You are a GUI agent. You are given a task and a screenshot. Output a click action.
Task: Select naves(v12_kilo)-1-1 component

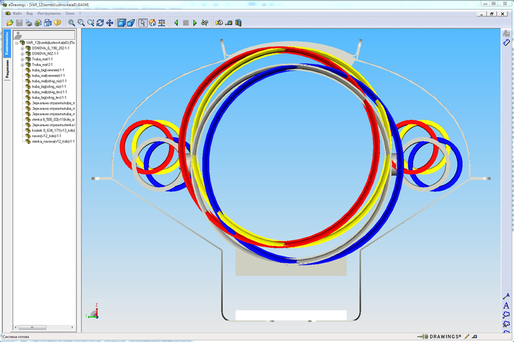coord(46,136)
